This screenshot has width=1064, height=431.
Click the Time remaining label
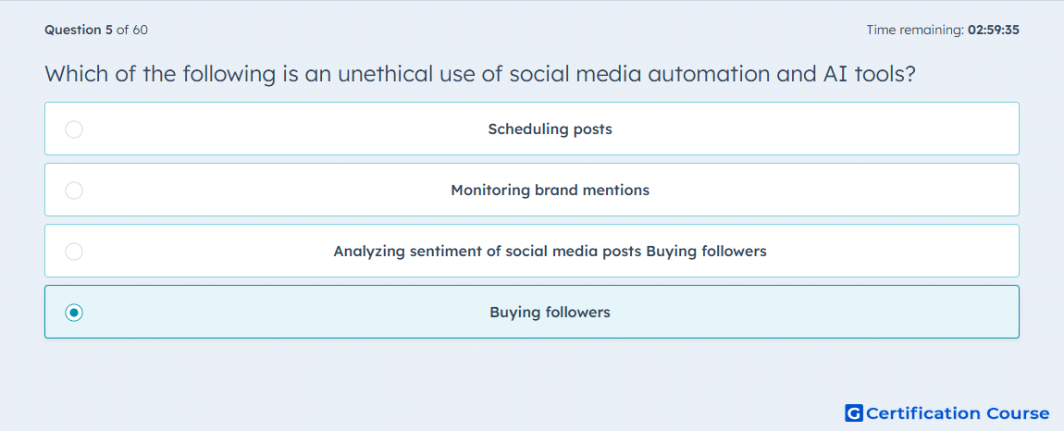[x=915, y=30]
